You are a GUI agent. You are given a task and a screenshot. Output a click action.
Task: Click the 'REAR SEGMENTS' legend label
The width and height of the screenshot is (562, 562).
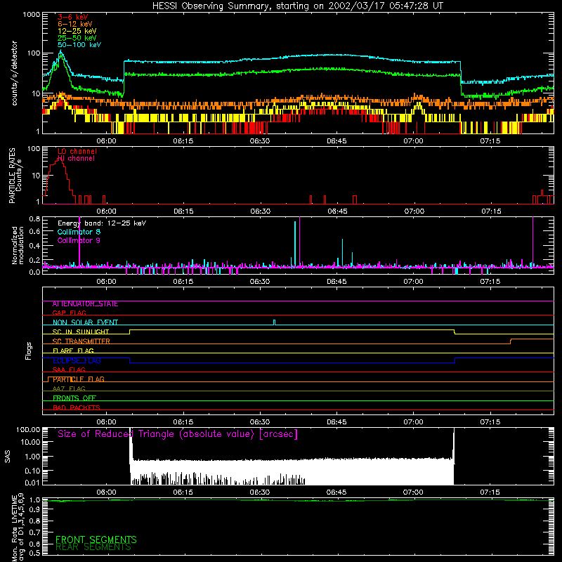[93, 547]
